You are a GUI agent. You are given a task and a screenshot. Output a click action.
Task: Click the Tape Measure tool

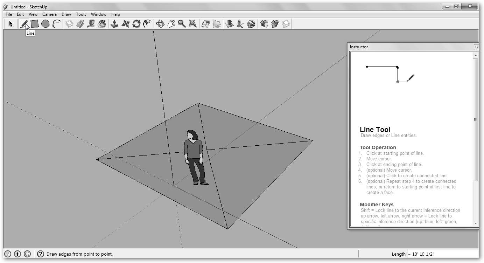[x=91, y=24]
